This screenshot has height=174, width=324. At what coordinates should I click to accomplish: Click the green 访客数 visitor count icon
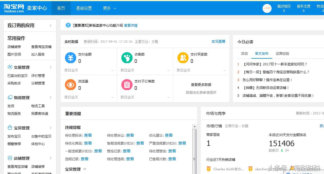click(x=127, y=58)
